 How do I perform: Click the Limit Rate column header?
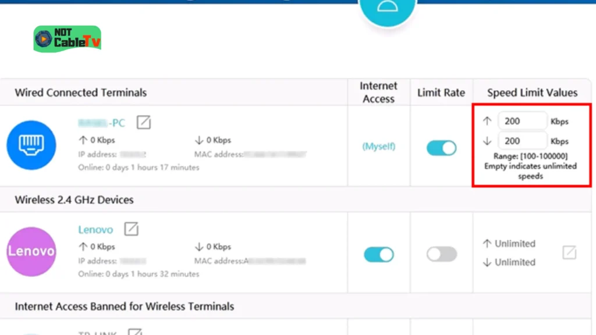(x=441, y=92)
